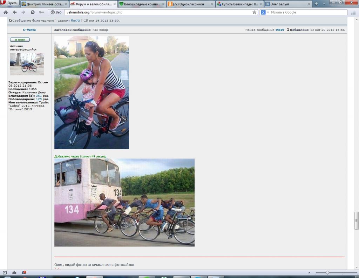Switch to the Купить Велосипеды tab
The image size is (359, 278).
coord(240,4)
